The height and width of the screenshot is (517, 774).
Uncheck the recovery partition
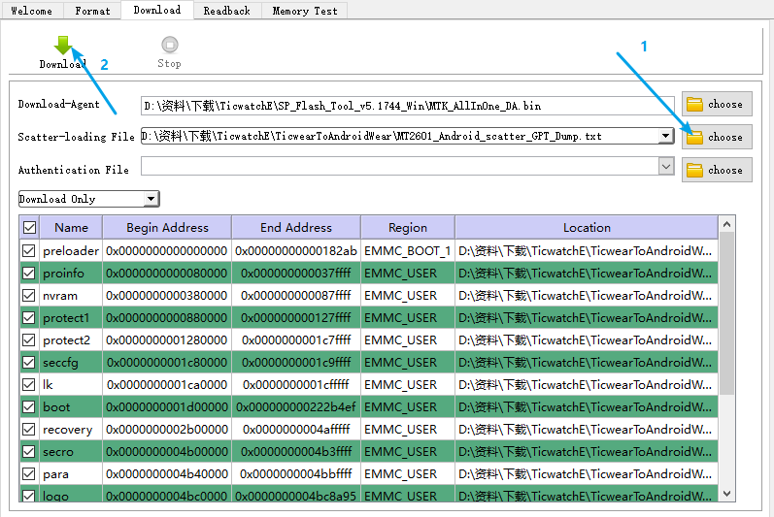pos(28,430)
